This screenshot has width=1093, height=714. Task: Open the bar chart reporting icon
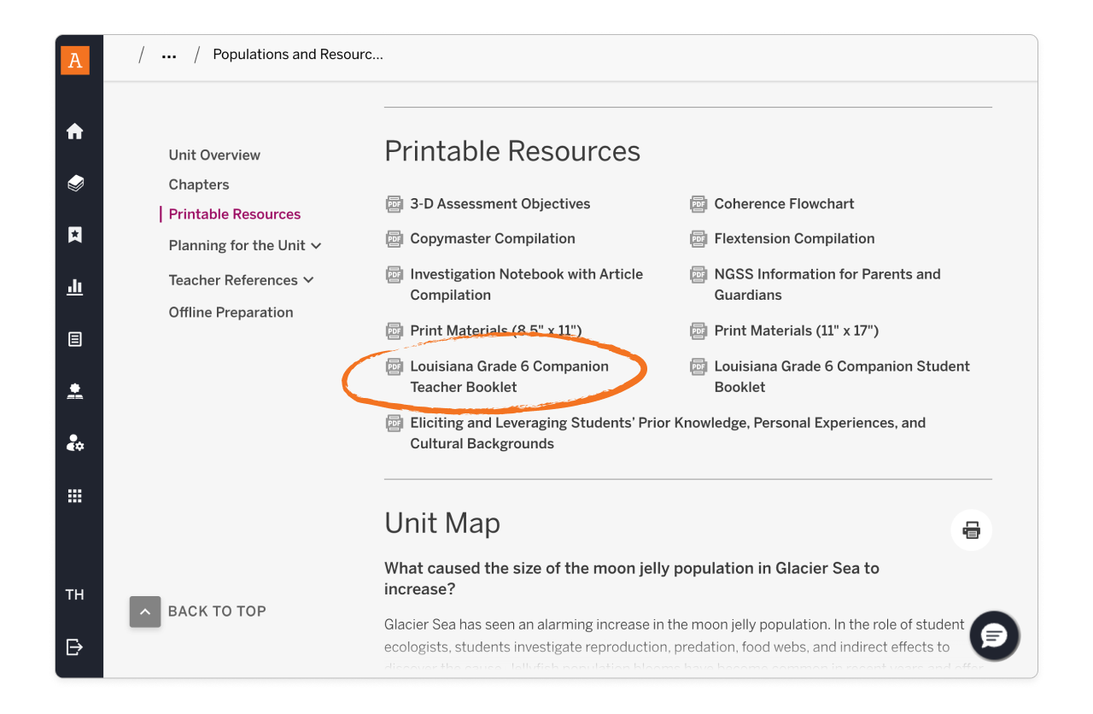pos(75,287)
